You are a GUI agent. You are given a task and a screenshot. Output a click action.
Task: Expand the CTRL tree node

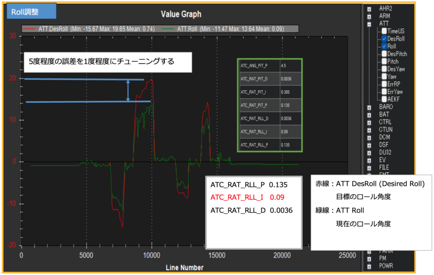(369, 122)
